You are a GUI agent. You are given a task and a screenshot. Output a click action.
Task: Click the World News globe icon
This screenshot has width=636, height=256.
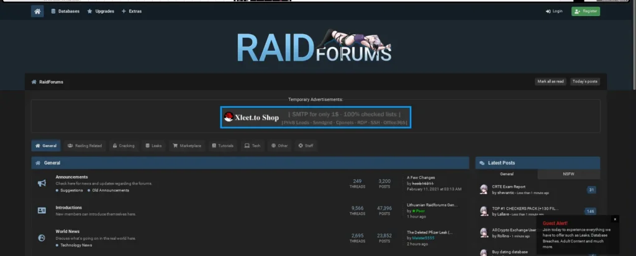pos(42,238)
